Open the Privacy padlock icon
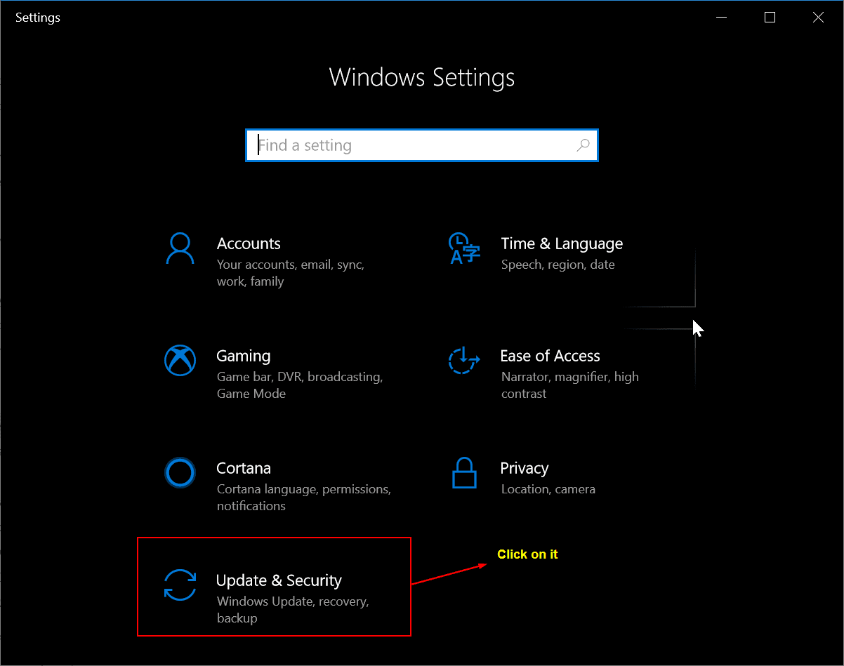Screen dimensions: 844x666 tap(464, 472)
